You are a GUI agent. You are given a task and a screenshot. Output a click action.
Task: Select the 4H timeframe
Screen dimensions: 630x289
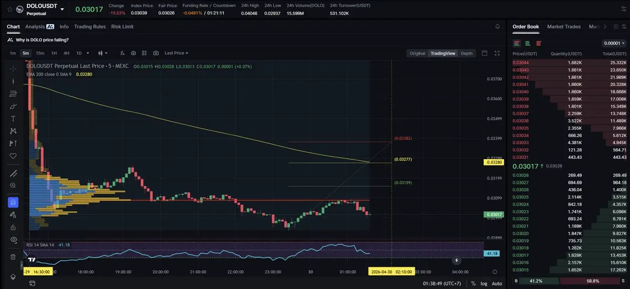[67, 53]
